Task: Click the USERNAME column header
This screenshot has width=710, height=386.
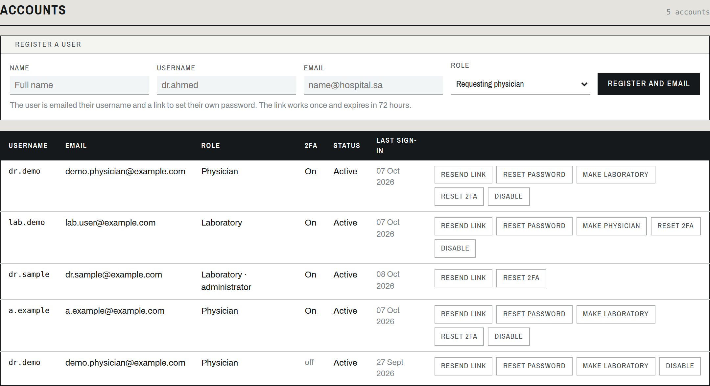Action: [x=28, y=146]
